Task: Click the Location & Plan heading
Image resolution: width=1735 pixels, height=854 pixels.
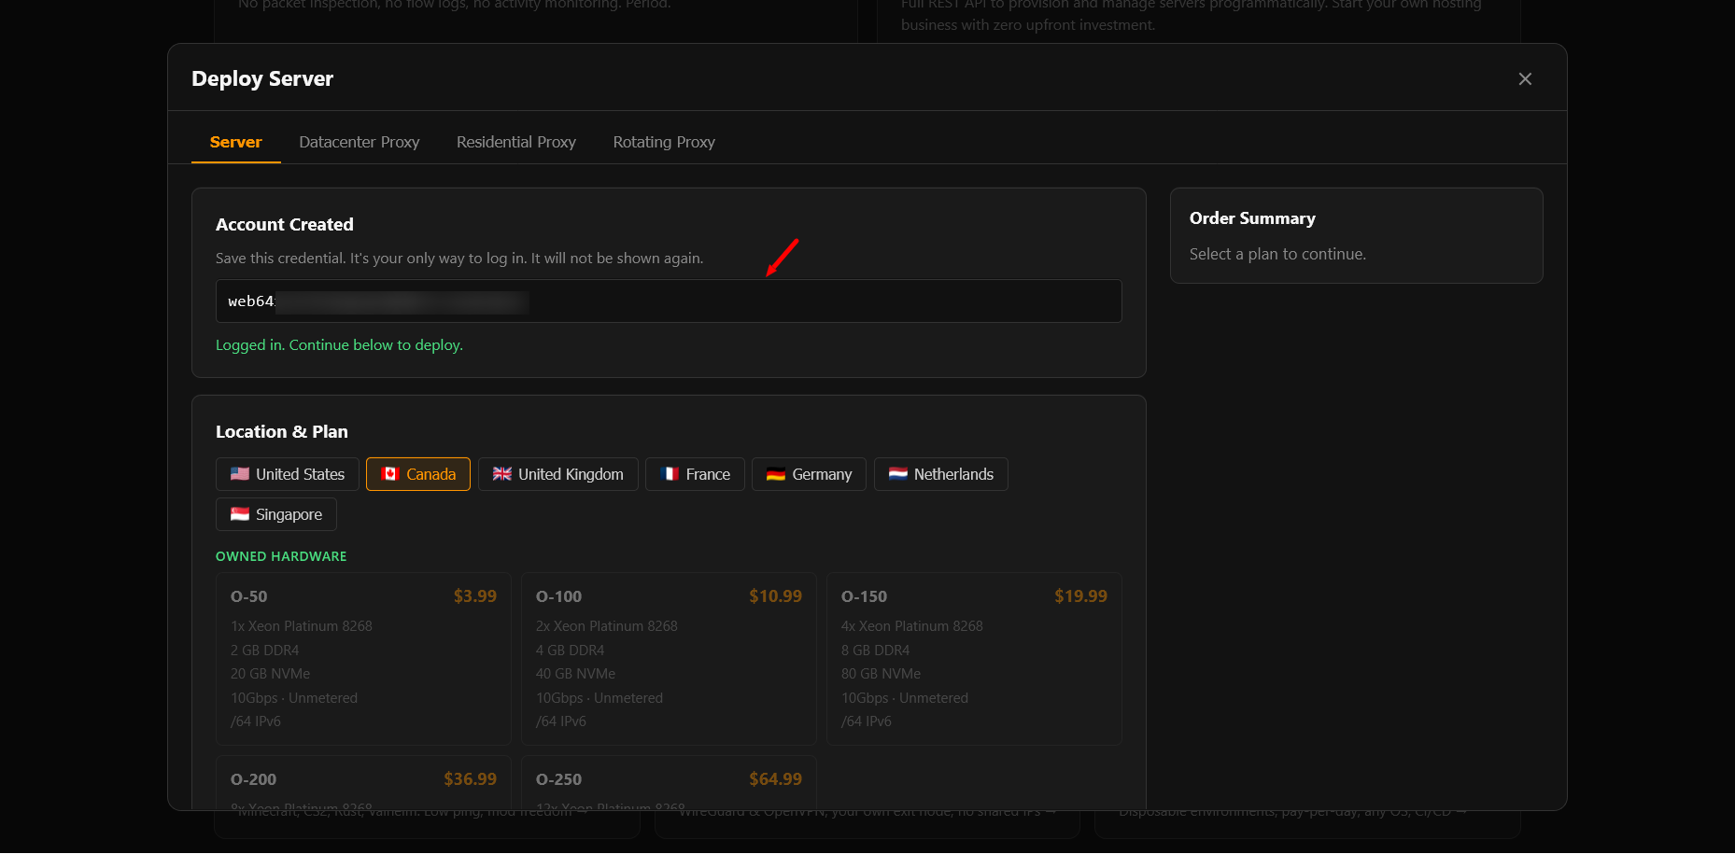Action: [x=282, y=432]
